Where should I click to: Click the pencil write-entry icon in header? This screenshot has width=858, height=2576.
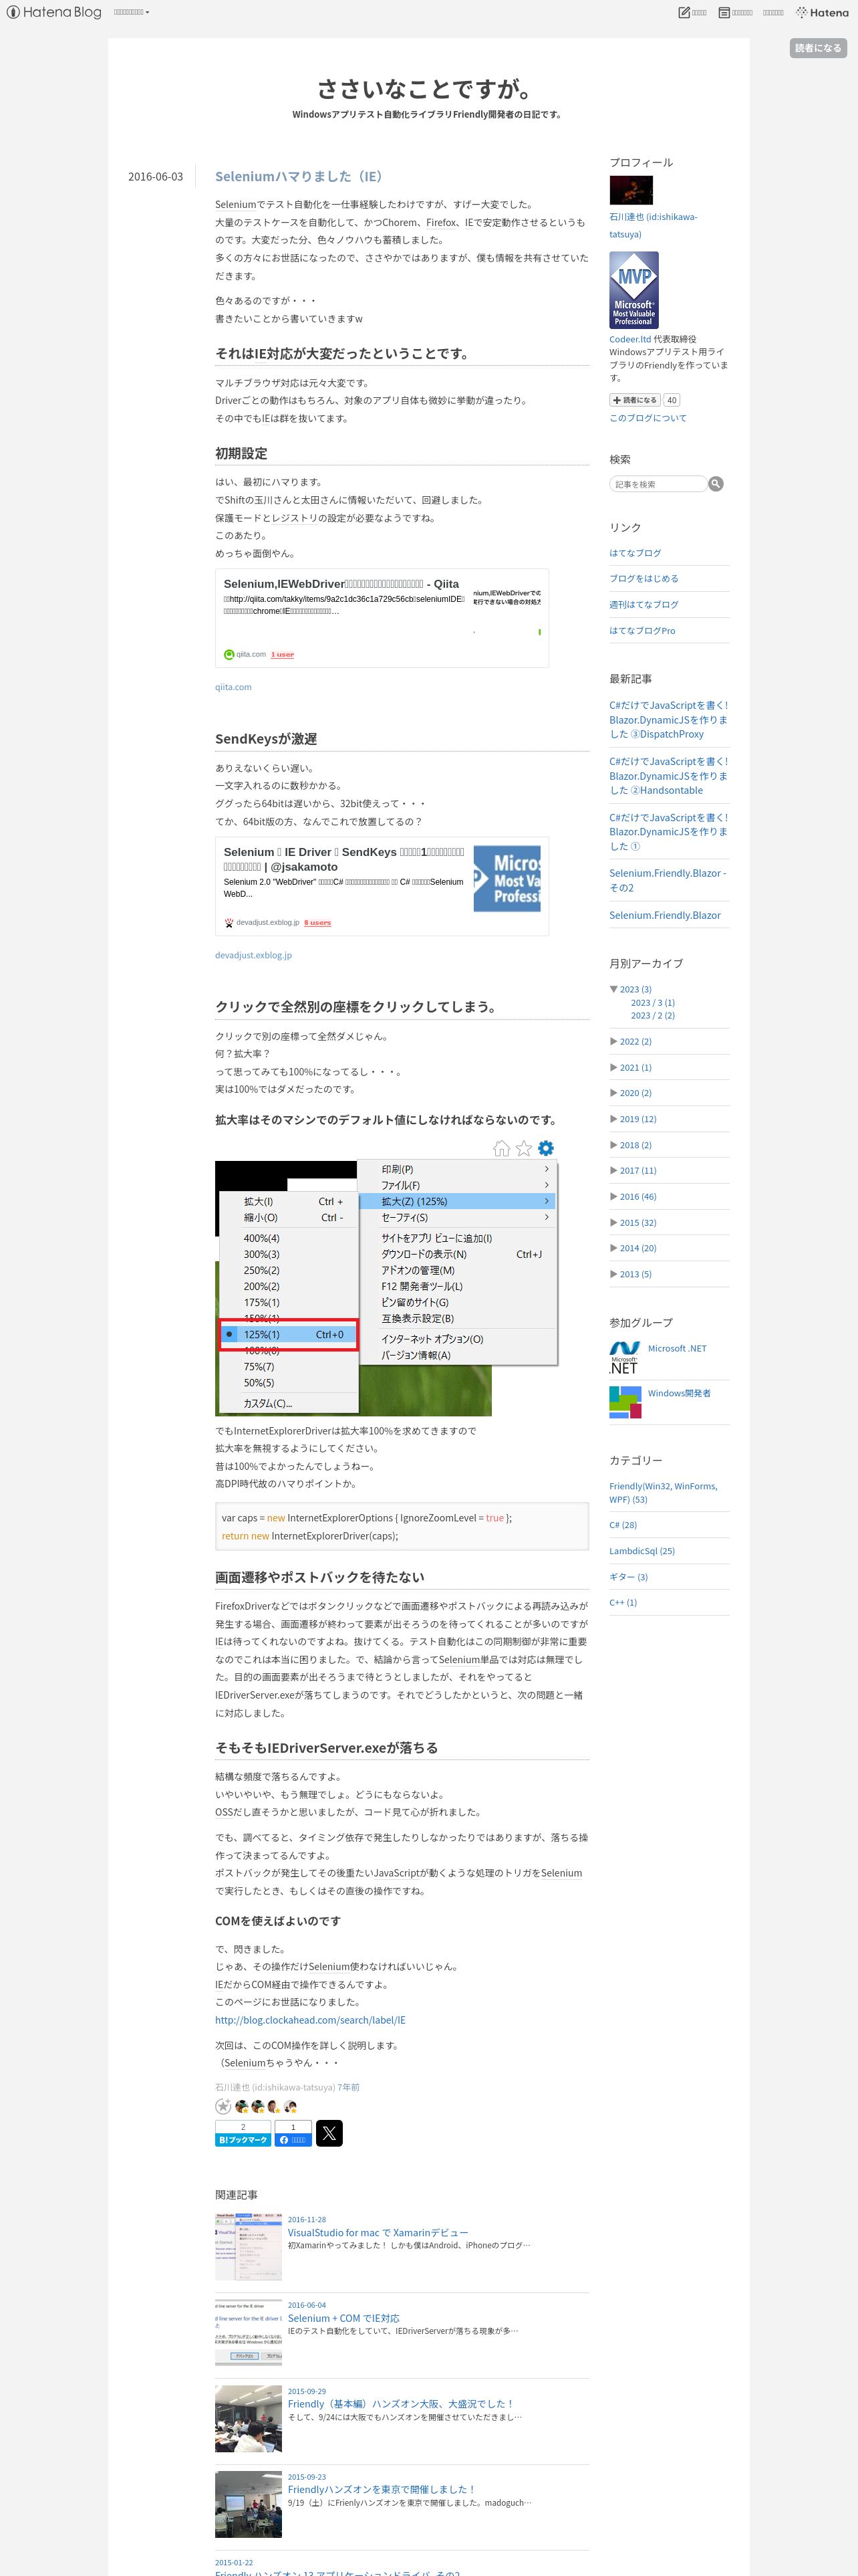[x=684, y=12]
